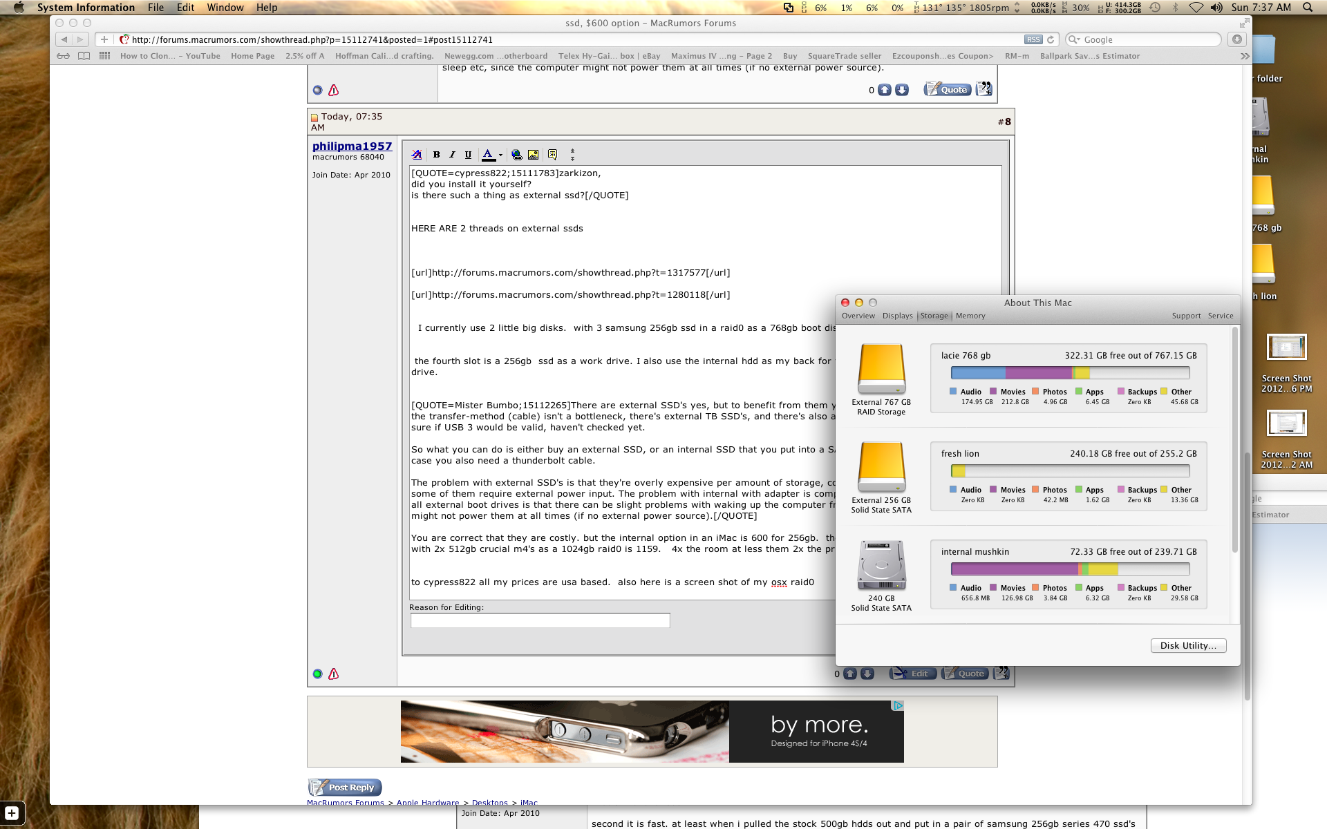Expand bookmarks bar overflow chevron

(x=1244, y=56)
